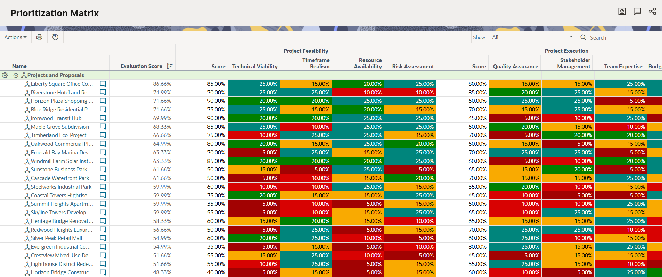Click Maple Grove red Timeframe Realism cell
The height and width of the screenshot is (277, 662).
coord(306,127)
